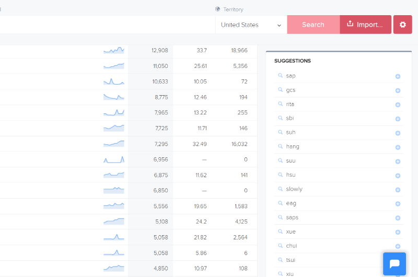Image resolution: width=418 pixels, height=277 pixels.
Task: Click the value 6,850 in the table
Action: point(161,190)
